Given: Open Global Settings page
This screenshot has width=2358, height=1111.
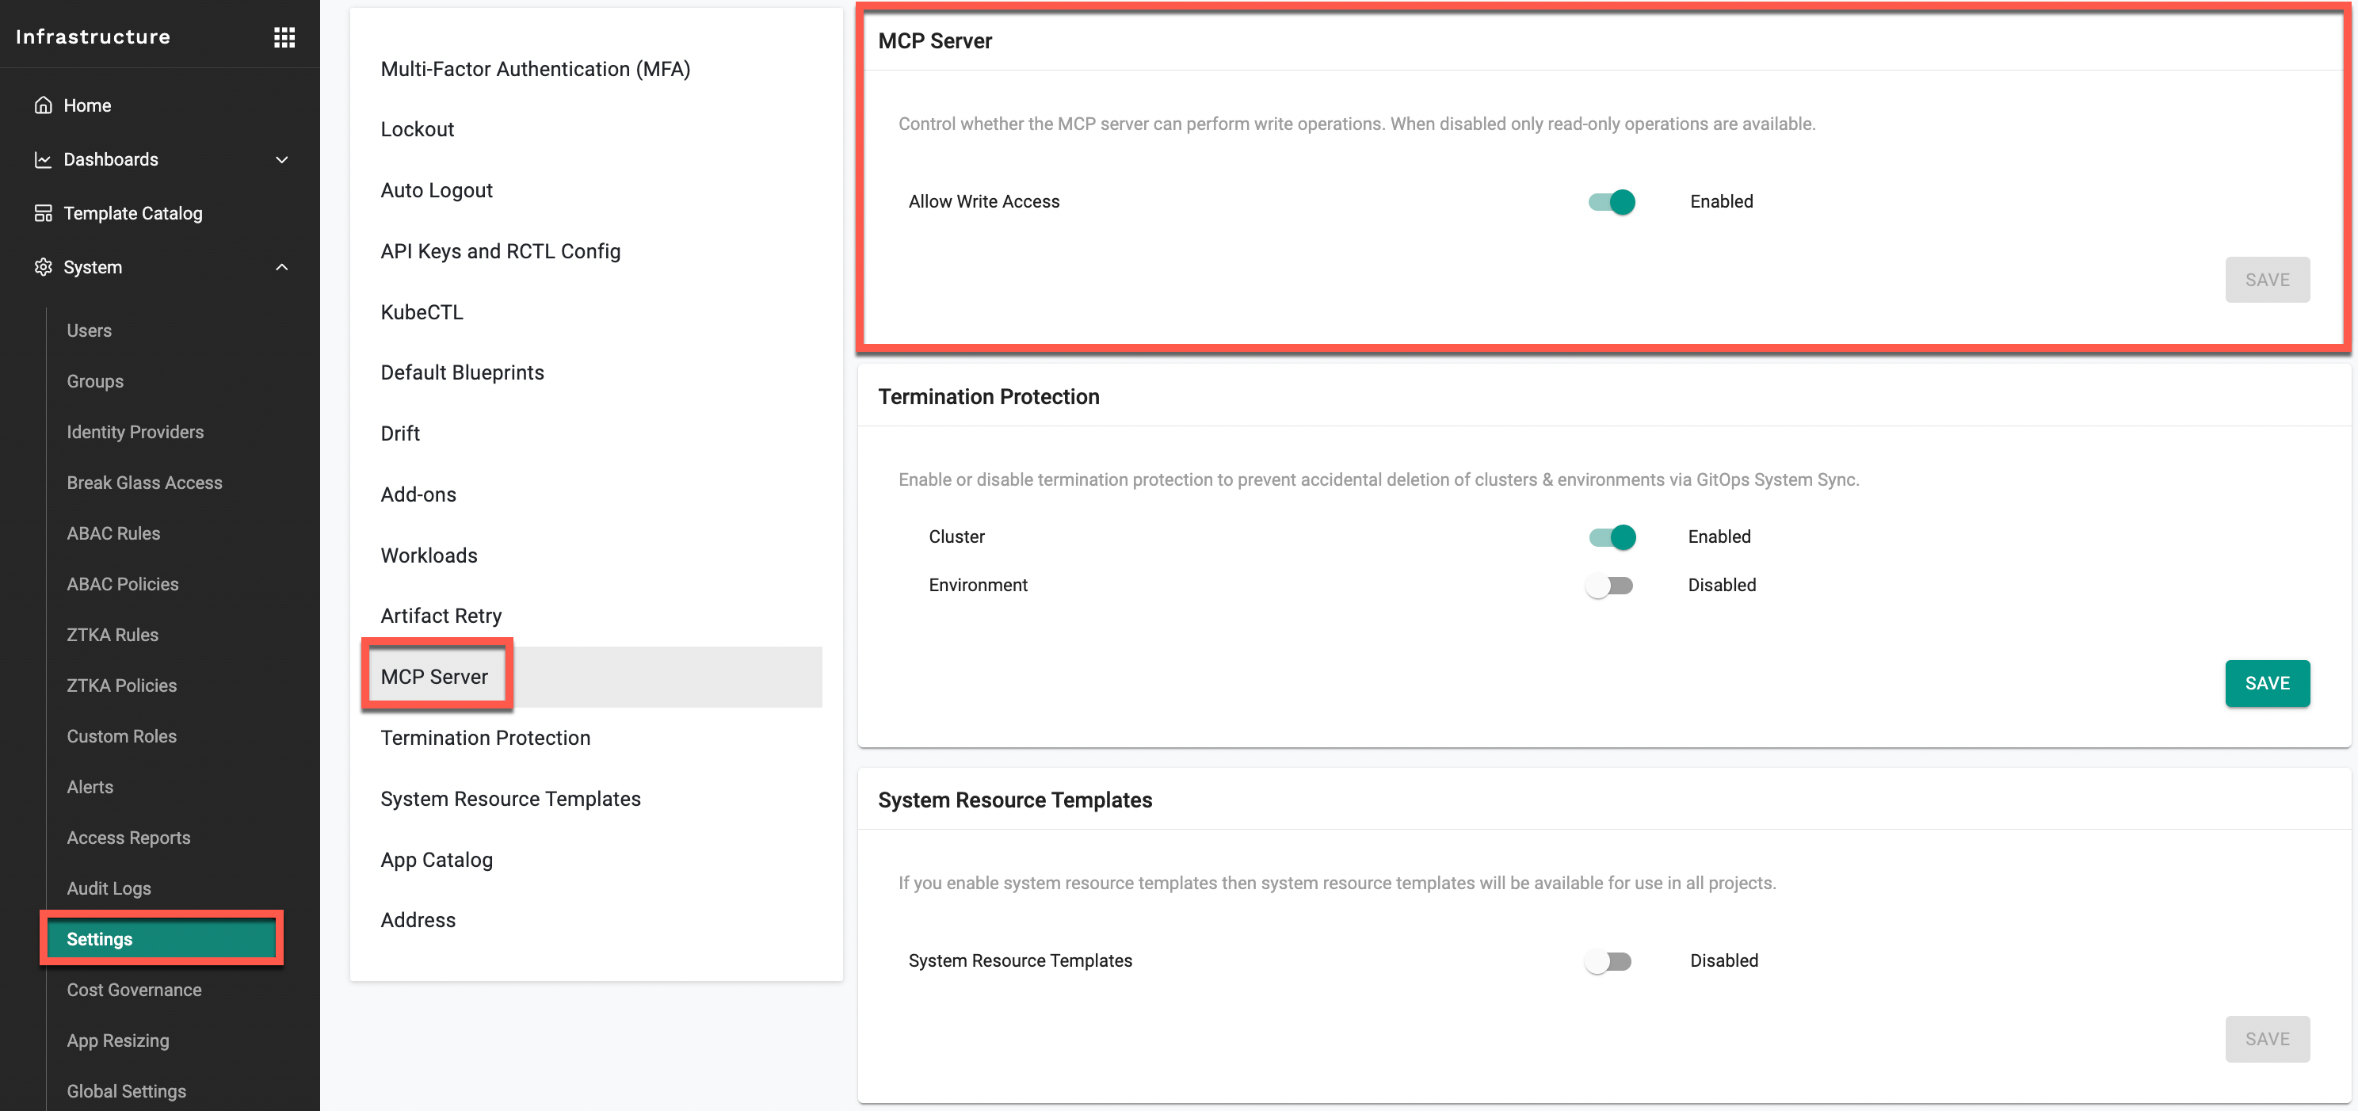Looking at the screenshot, I should coord(126,1092).
